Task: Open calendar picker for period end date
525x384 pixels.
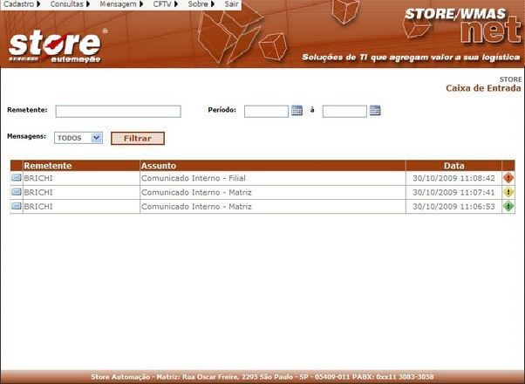Action: [375, 111]
